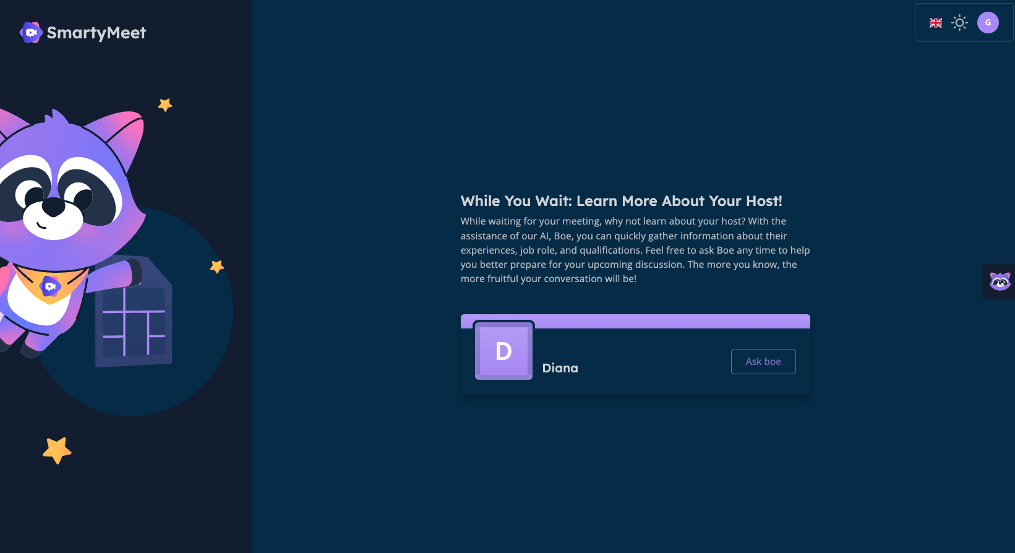Viewport: 1015px width, 553px height.
Task: Click the host name Diana
Action: [x=560, y=368]
